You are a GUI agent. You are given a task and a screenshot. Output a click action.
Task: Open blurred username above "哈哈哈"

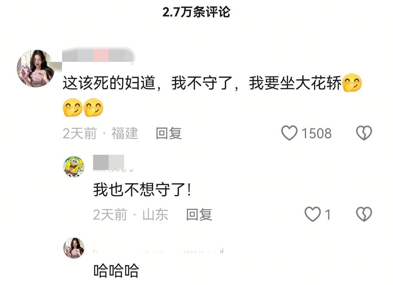pyautogui.click(x=158, y=248)
